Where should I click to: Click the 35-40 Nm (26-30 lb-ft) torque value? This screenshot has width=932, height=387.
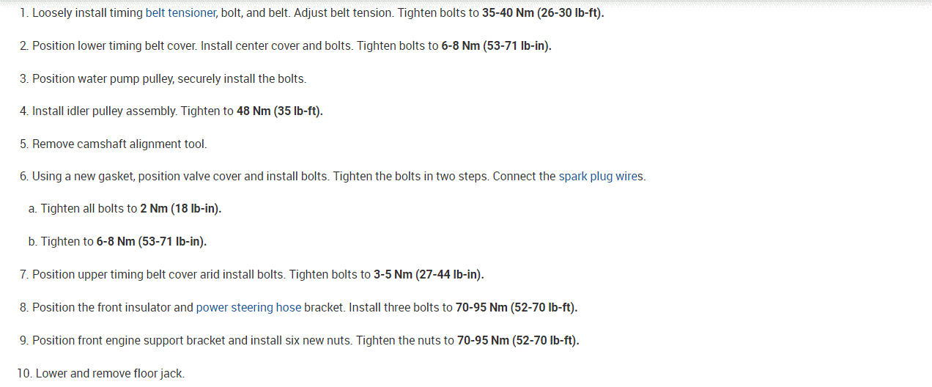pyautogui.click(x=543, y=13)
